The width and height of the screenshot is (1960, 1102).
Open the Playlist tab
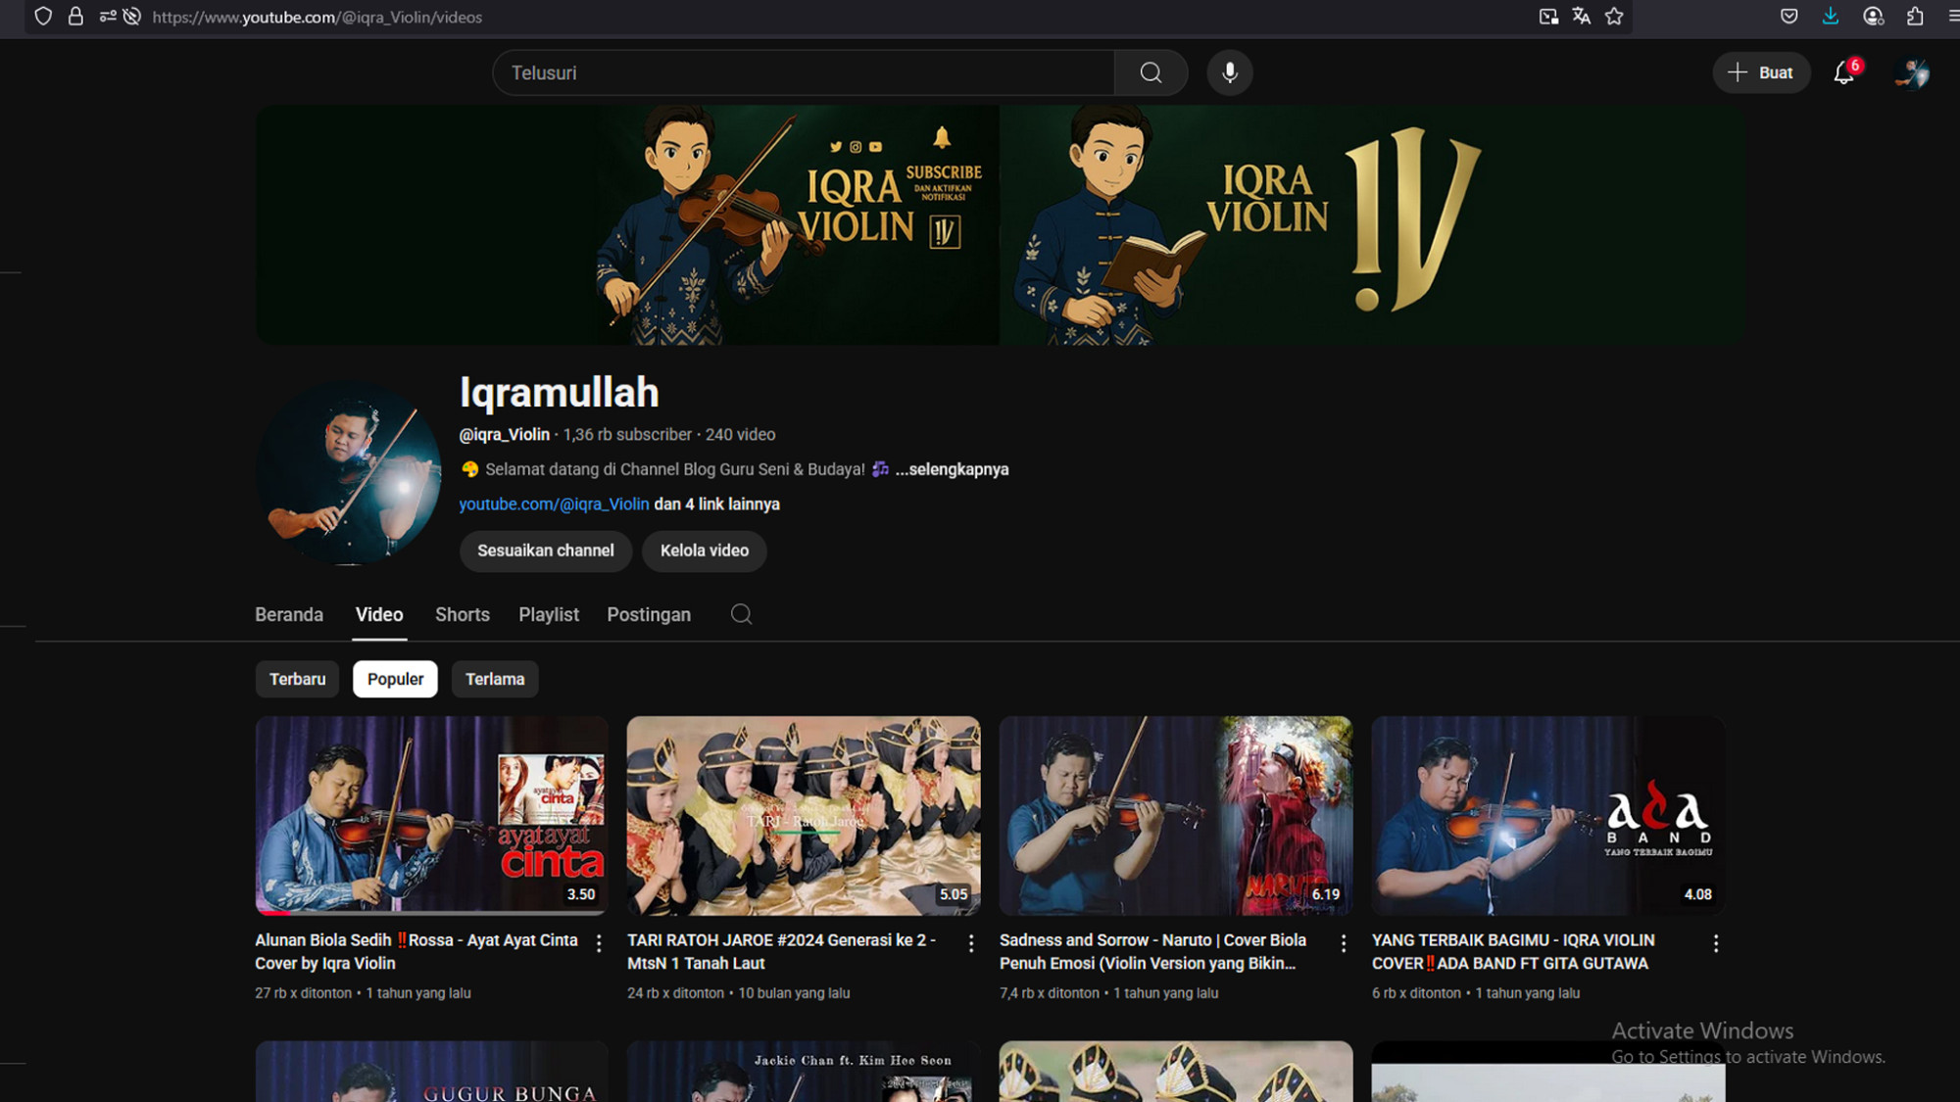click(x=549, y=614)
